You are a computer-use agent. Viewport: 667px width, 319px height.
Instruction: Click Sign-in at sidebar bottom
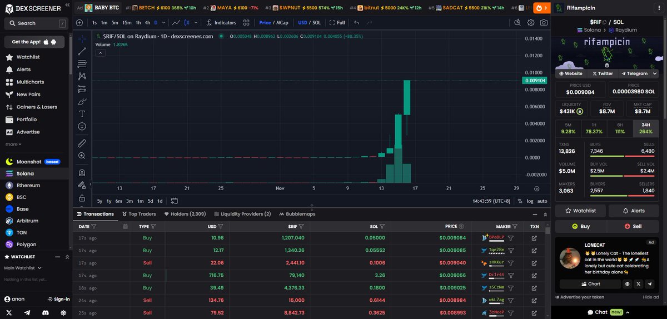58,299
